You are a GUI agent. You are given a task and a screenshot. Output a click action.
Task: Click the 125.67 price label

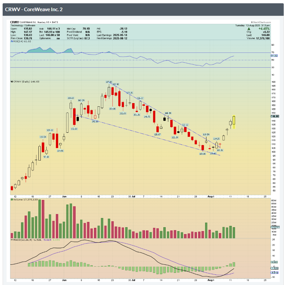pos(157,135)
